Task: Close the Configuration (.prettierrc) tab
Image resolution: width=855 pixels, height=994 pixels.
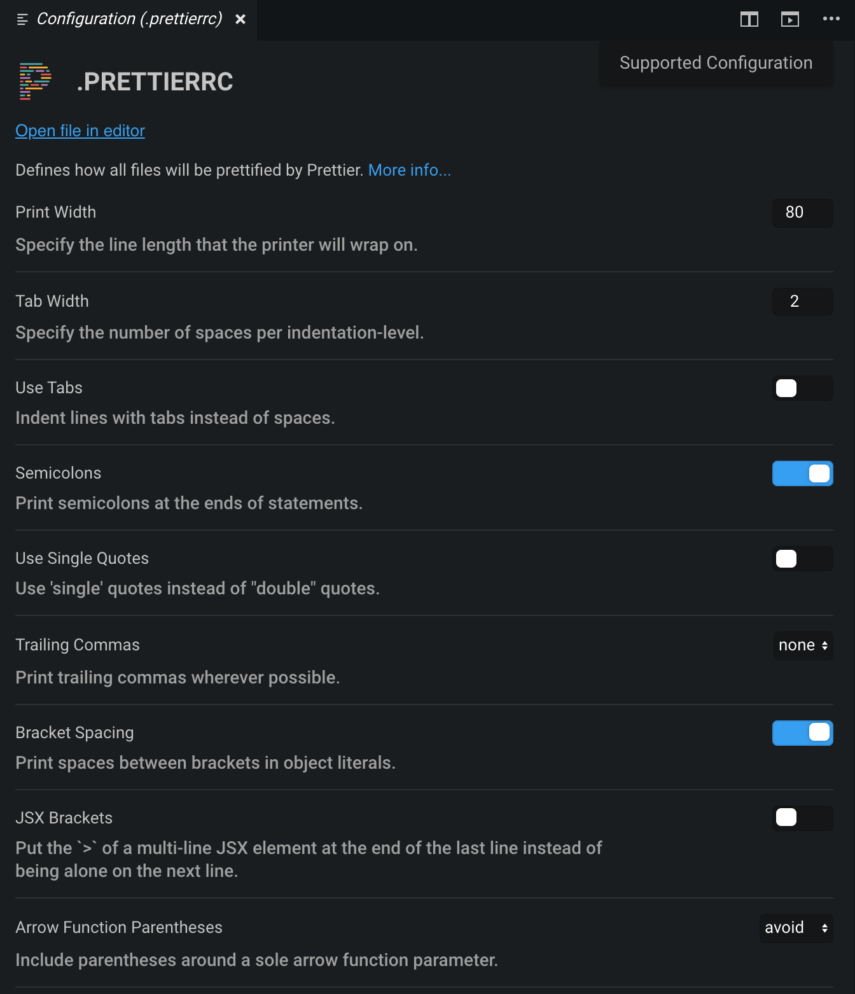Action: [240, 19]
